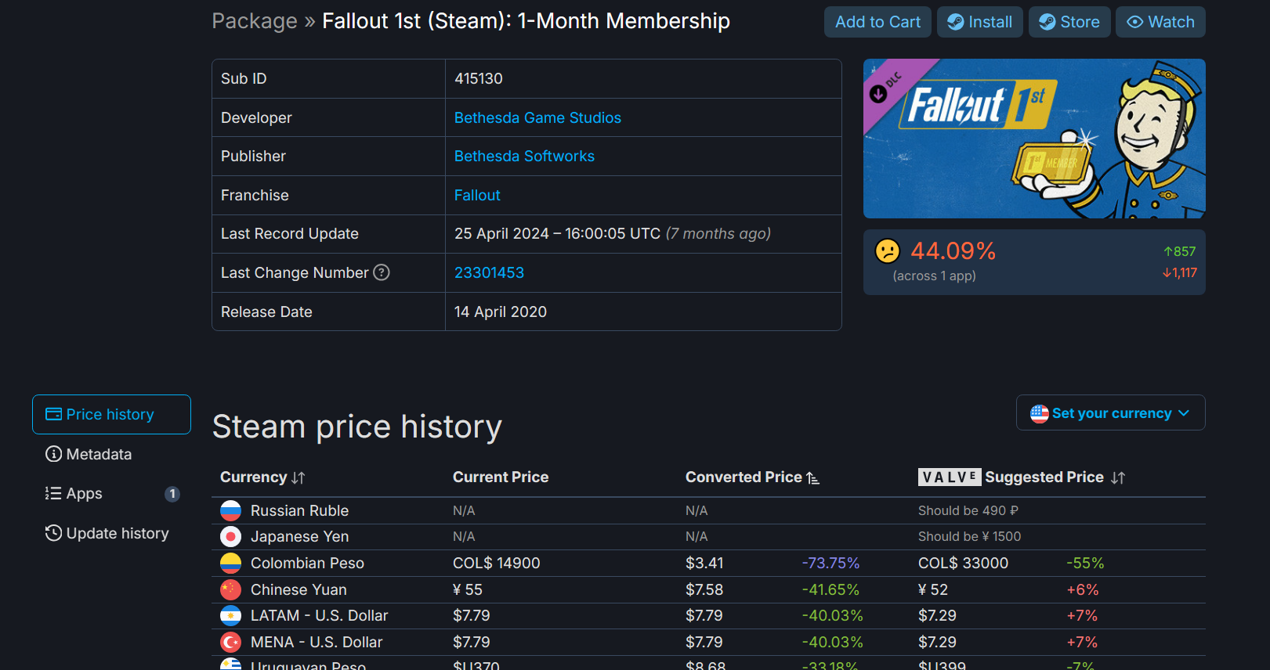Sort by Converted Price column
The height and width of the screenshot is (670, 1270).
(752, 477)
